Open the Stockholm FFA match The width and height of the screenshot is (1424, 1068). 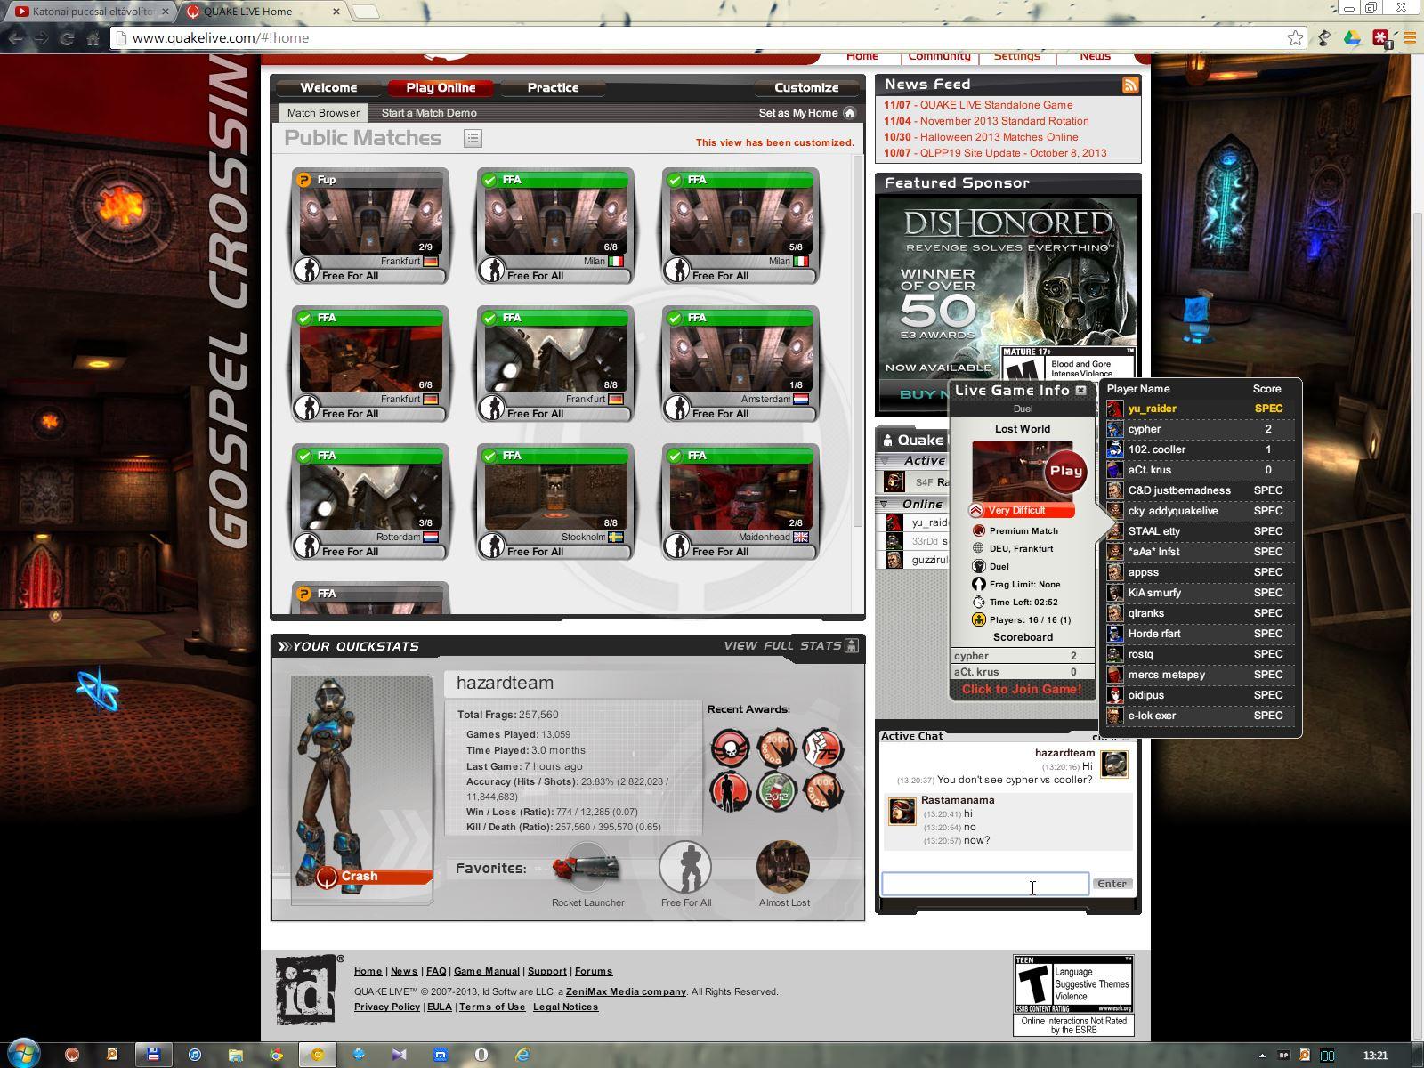point(555,502)
